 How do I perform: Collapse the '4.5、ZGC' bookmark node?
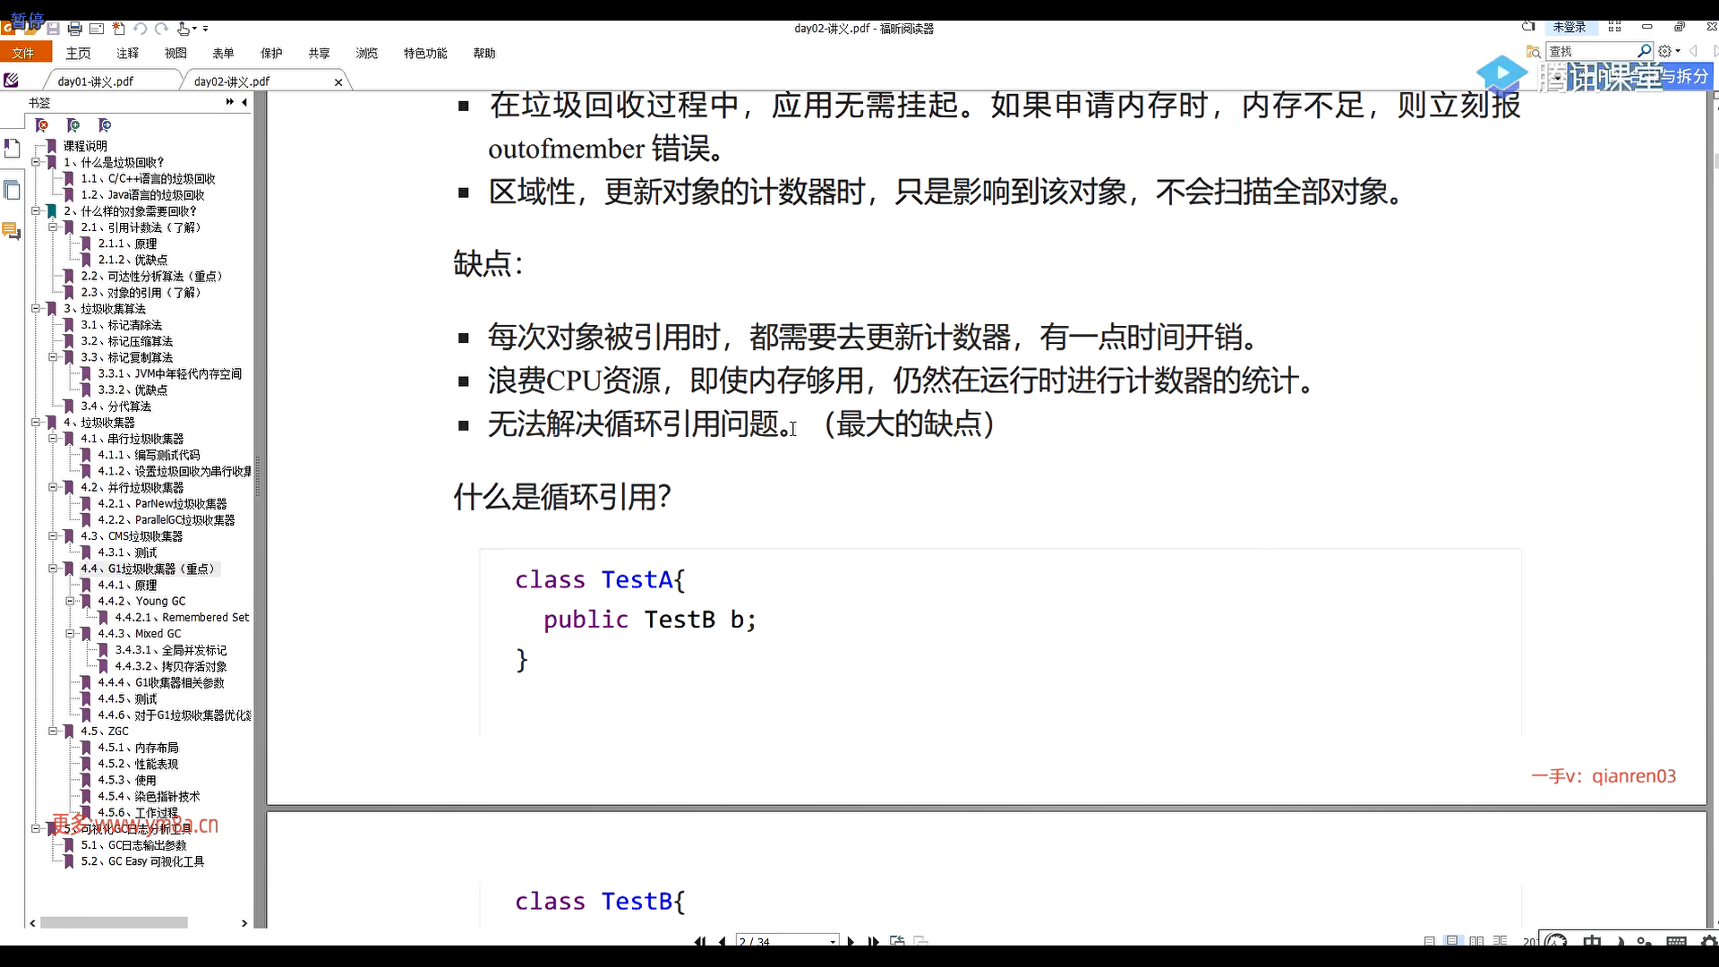tap(53, 732)
